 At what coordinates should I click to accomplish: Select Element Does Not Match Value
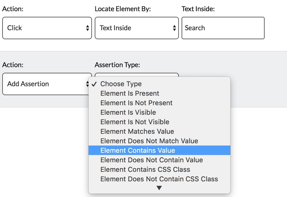point(159,141)
